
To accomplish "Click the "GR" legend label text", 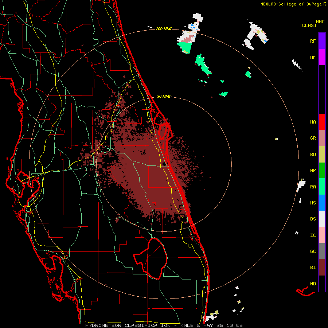I will [313, 138].
